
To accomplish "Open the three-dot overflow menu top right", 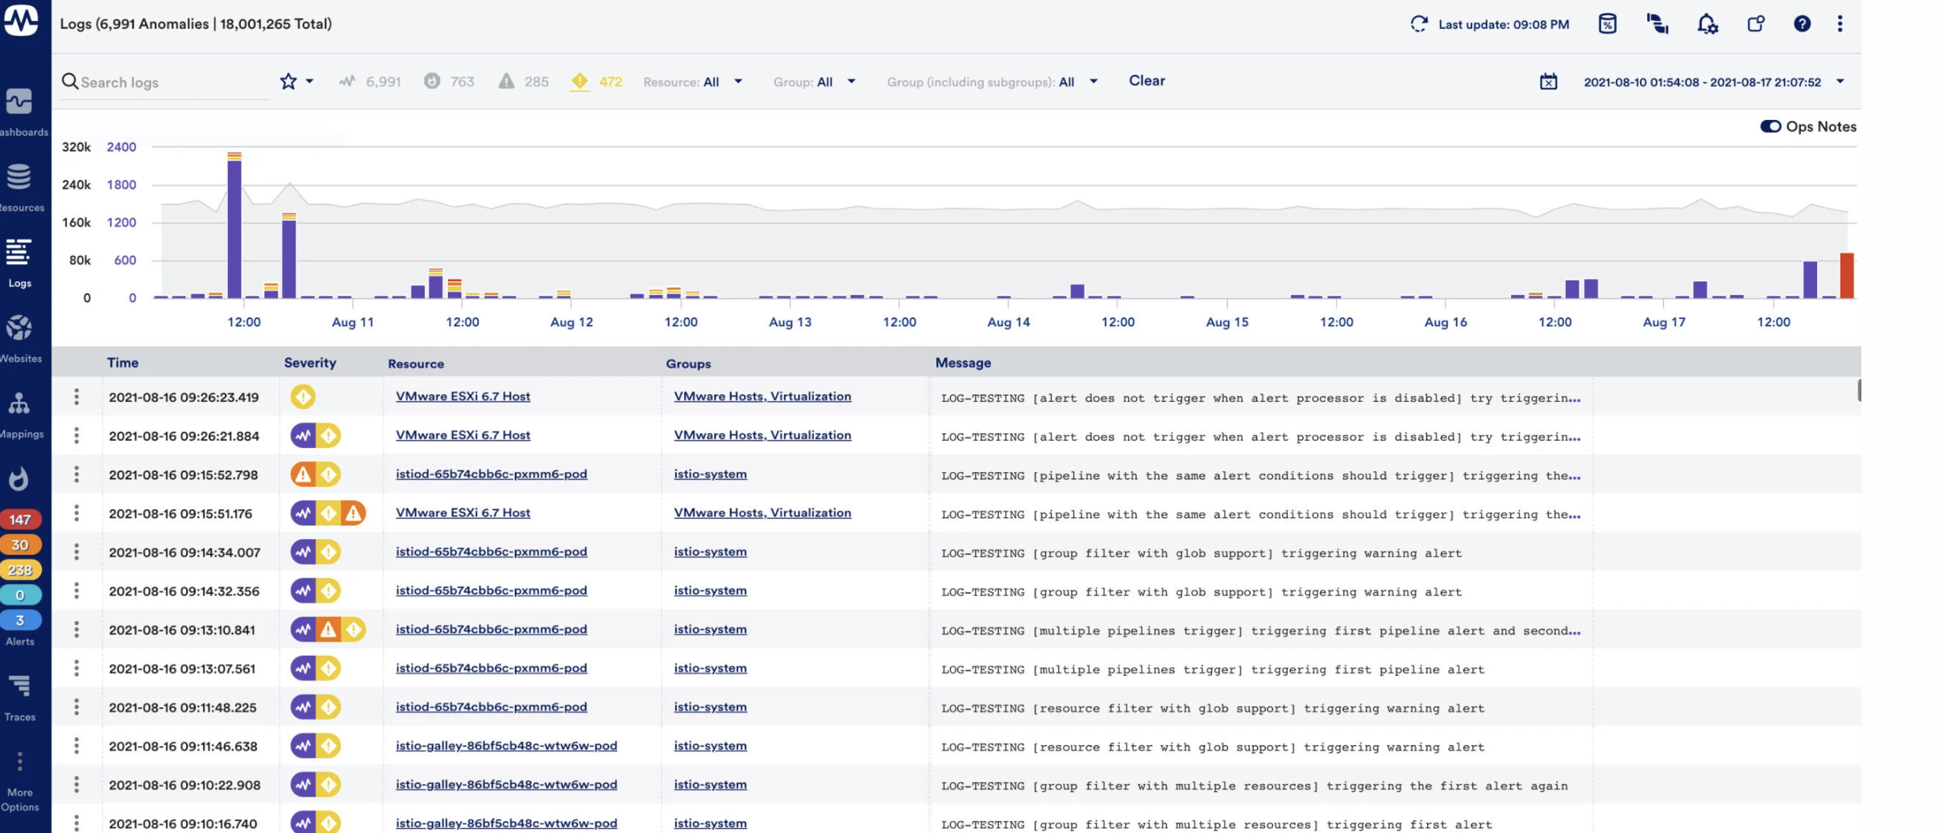I will (1840, 24).
